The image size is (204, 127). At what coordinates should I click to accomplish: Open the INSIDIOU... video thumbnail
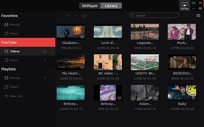pos(182,62)
